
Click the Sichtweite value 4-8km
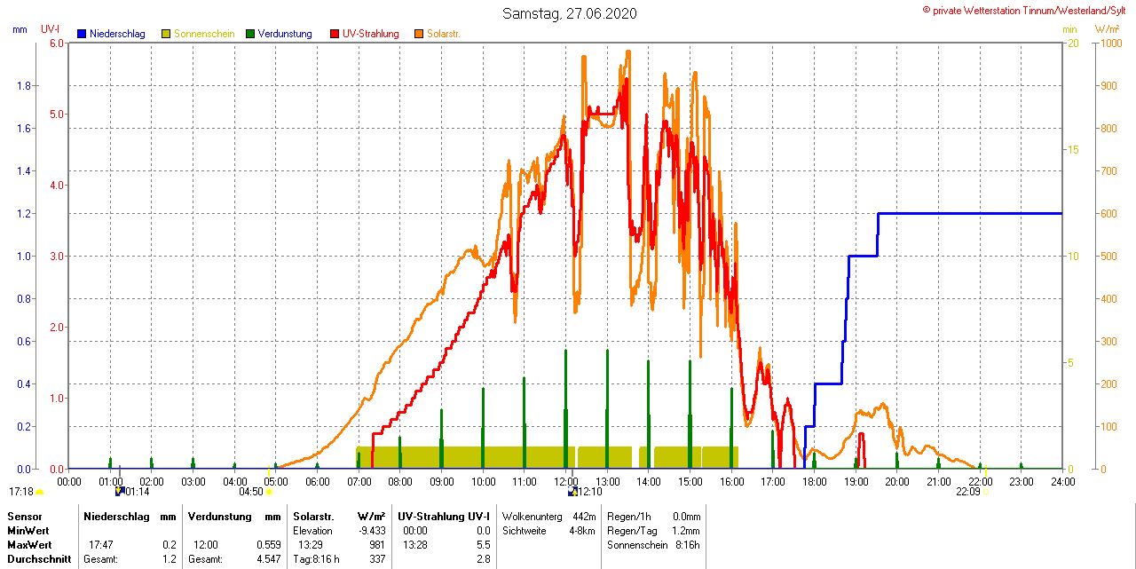point(583,531)
